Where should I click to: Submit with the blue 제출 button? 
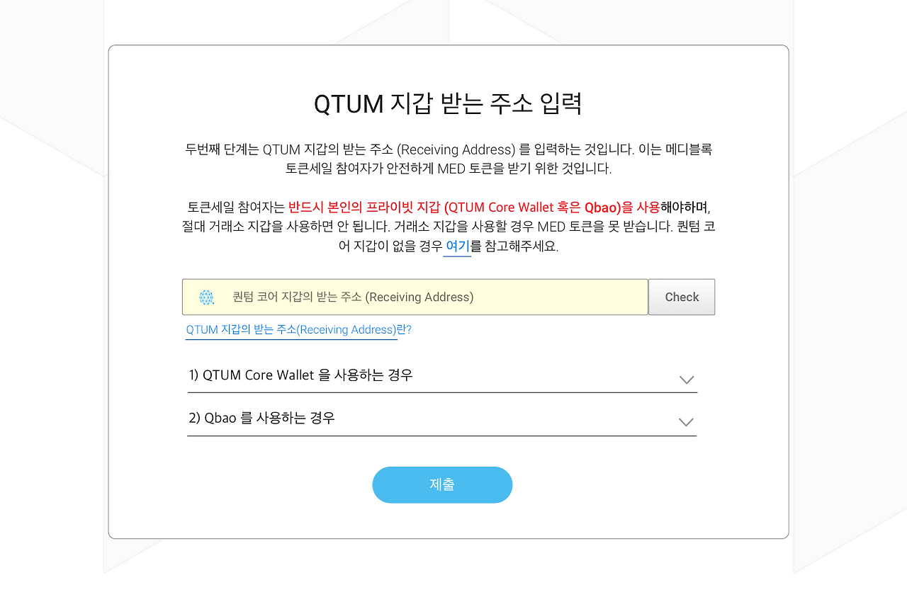(x=442, y=485)
